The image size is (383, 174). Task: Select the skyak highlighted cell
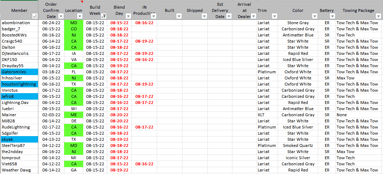pos(18,139)
